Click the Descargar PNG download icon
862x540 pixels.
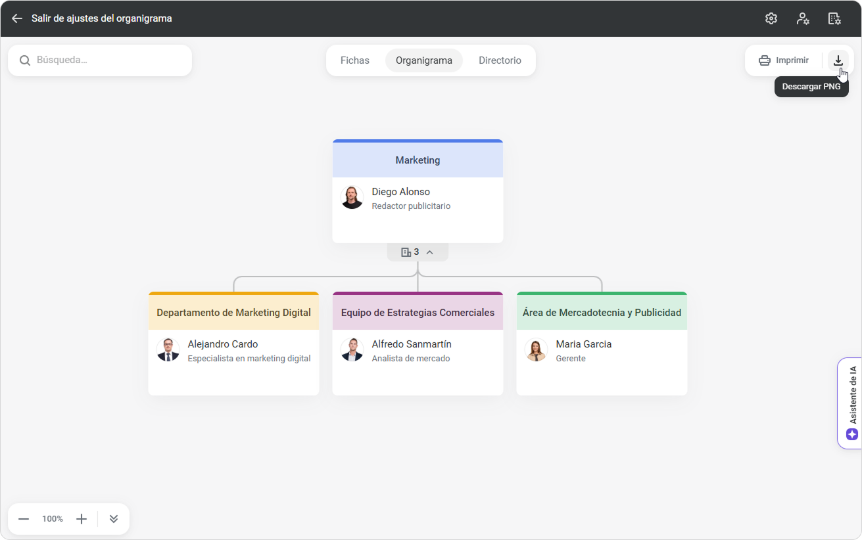click(x=838, y=60)
